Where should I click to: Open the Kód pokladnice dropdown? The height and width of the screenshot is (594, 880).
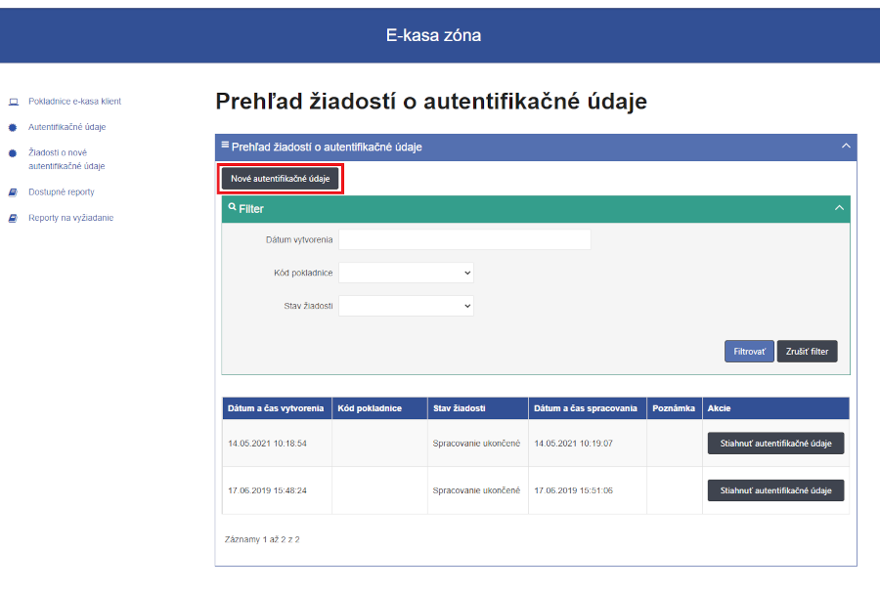(407, 273)
